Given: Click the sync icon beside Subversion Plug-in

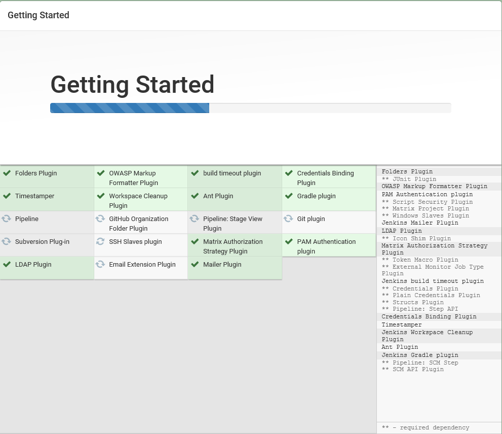Looking at the screenshot, I should 7,241.
